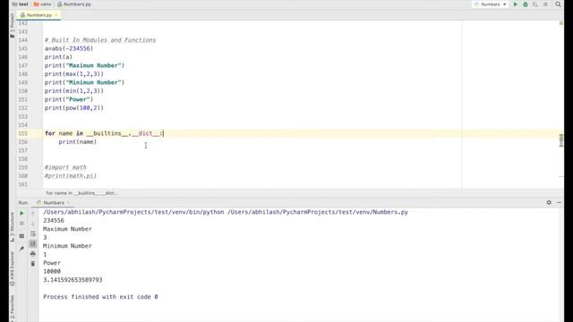The width and height of the screenshot is (573, 322).
Task: Click the 'for name in __builtins__' editor breadcrumb
Action: click(81, 193)
